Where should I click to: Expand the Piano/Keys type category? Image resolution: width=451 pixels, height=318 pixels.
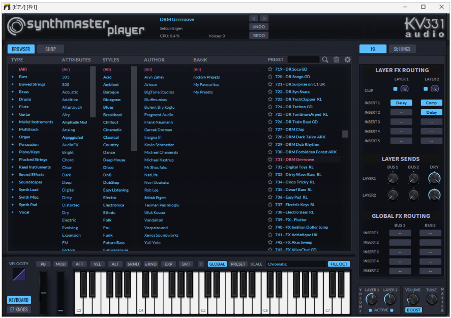[12, 152]
